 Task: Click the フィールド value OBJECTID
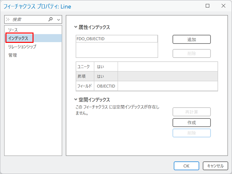pyautogui.click(x=106, y=86)
